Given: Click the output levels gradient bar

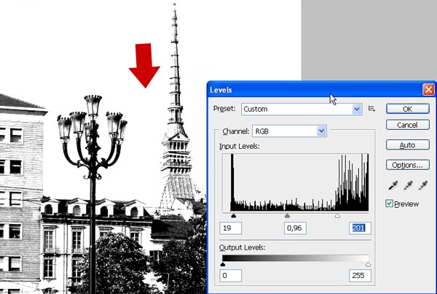Looking at the screenshot, I should (296, 258).
